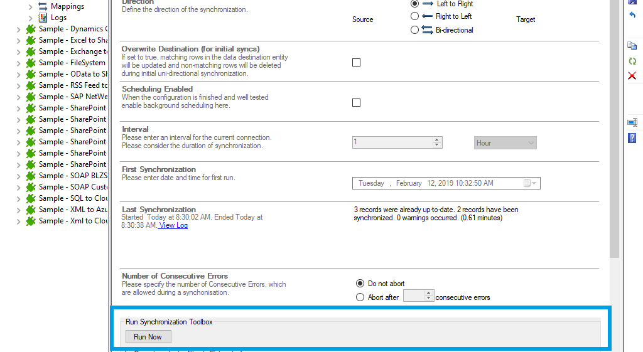Decrease the interval value with down arrow
The width and height of the screenshot is (643, 352).
(437, 145)
